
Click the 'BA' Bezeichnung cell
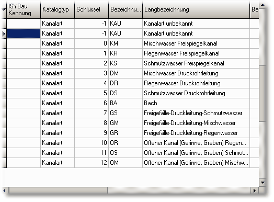pyautogui.click(x=125, y=103)
